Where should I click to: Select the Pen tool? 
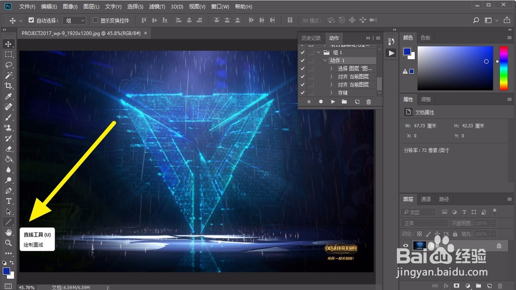click(x=9, y=191)
